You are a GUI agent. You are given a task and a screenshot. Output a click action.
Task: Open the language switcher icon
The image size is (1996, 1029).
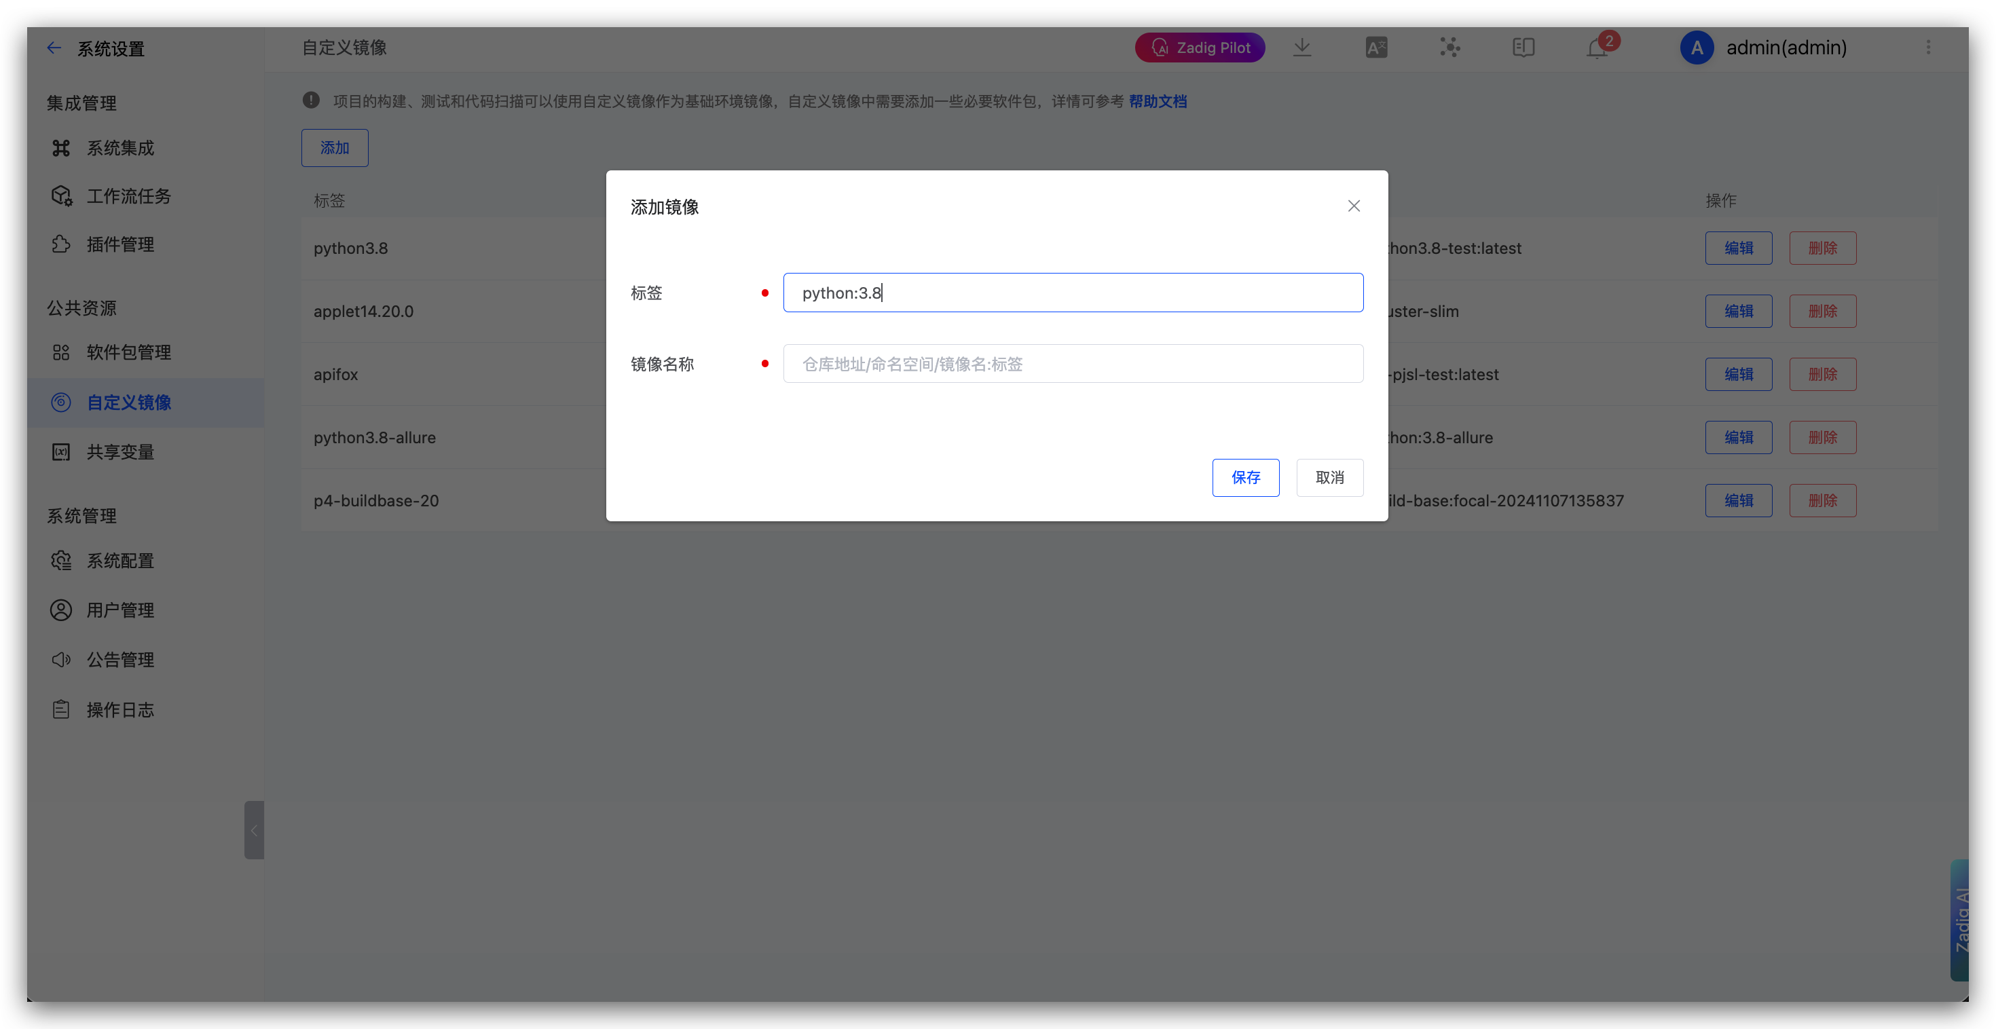[1377, 48]
